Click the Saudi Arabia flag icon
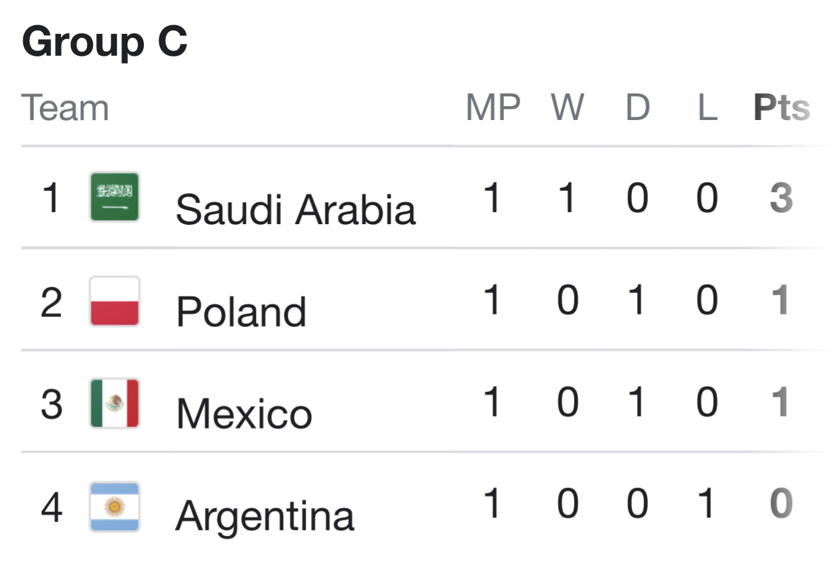Image resolution: width=833 pixels, height=581 pixels. 115,197
